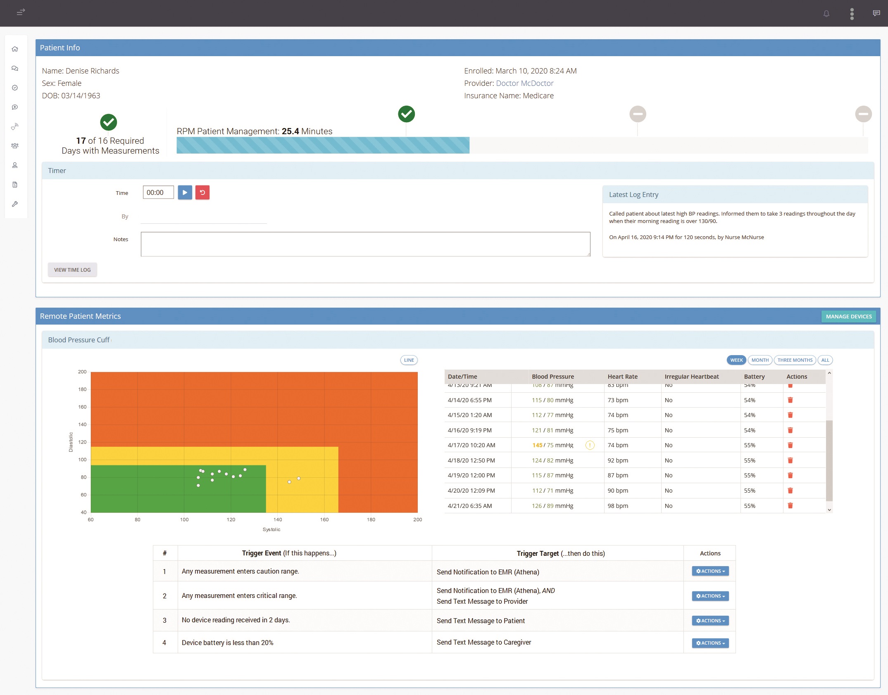Start the timer with play button

(185, 192)
